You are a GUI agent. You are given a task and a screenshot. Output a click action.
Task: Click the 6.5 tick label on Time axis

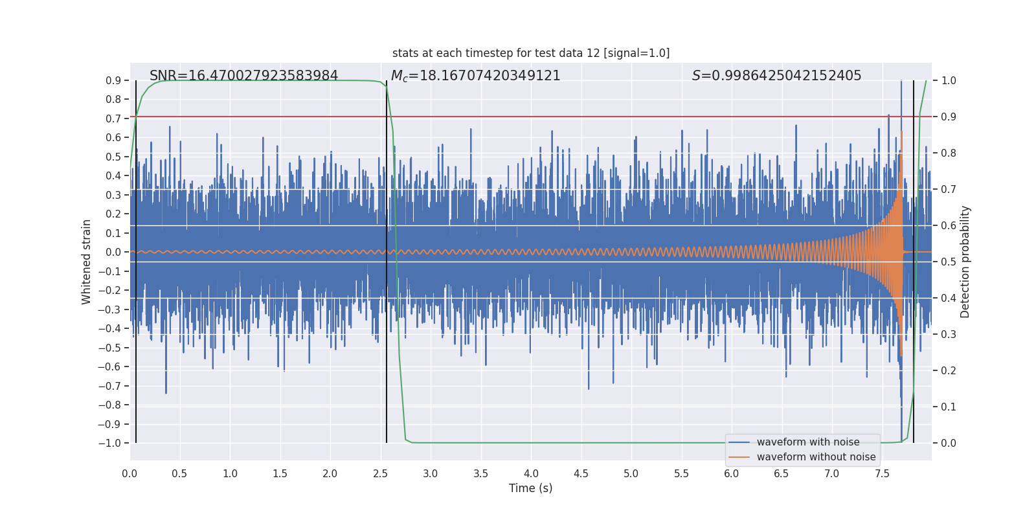pos(782,473)
